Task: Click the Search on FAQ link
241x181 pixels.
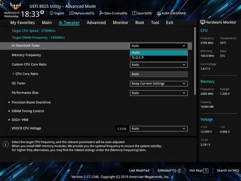Action: click(x=228, y=171)
